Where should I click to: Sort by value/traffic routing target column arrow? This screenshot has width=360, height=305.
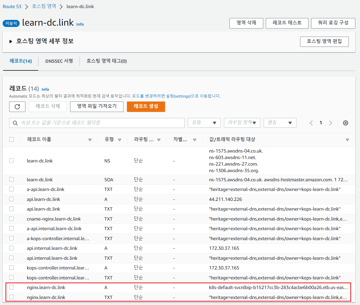(347, 140)
